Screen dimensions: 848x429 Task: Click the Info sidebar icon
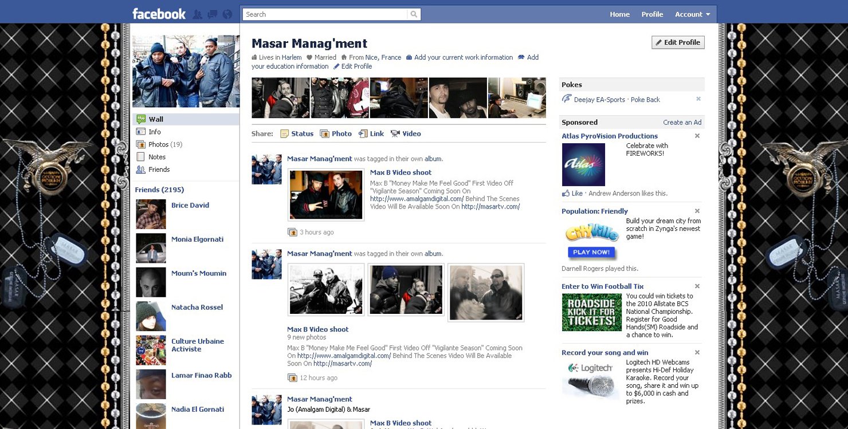coord(141,132)
